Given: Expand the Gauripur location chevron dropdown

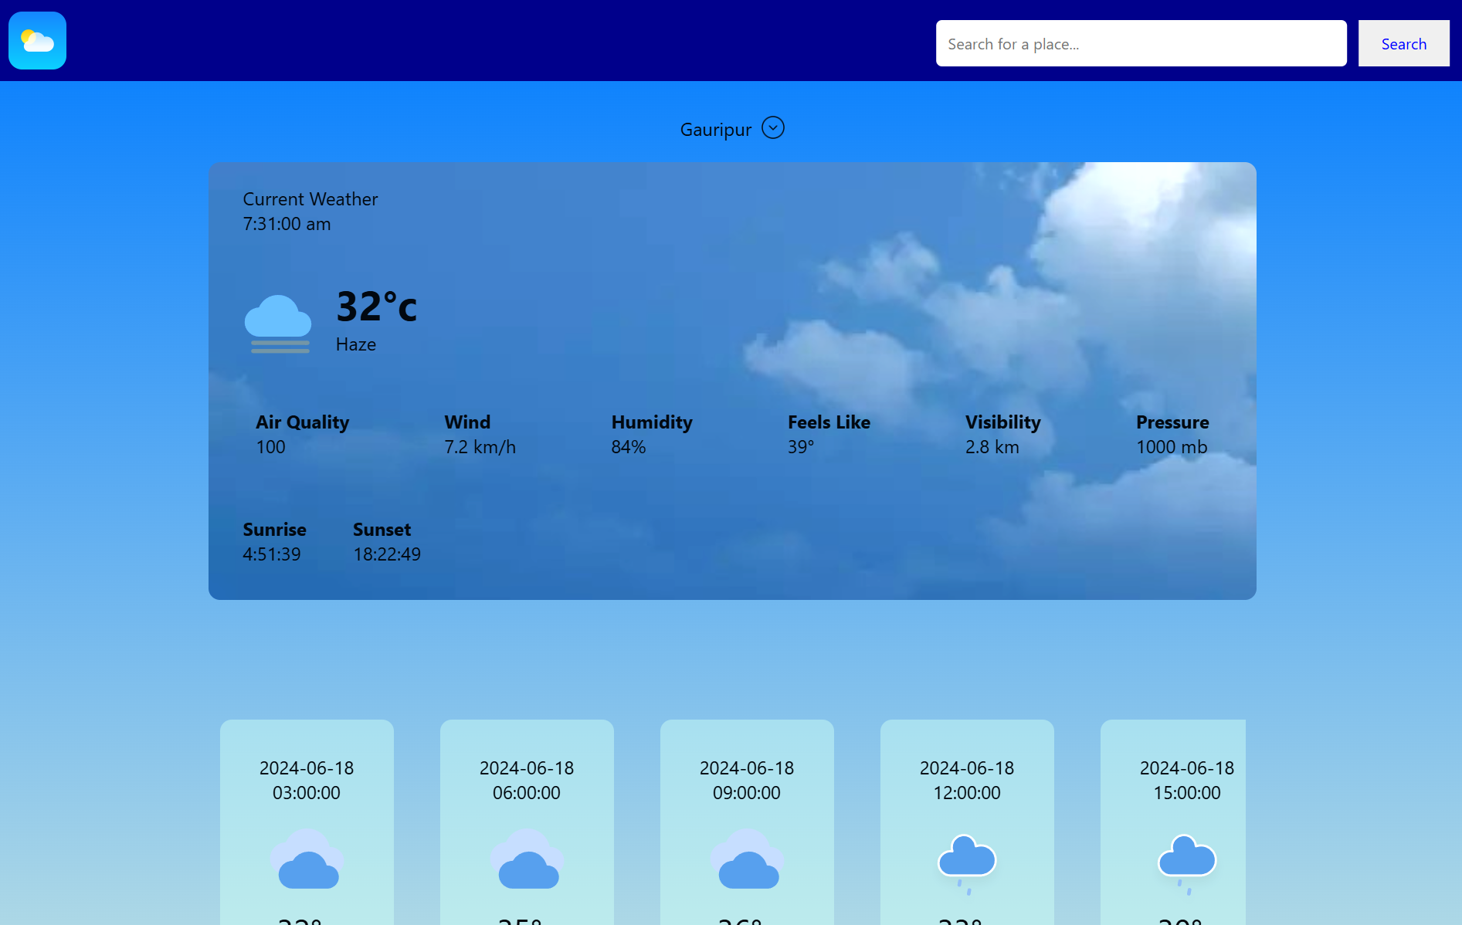Looking at the screenshot, I should 772,127.
